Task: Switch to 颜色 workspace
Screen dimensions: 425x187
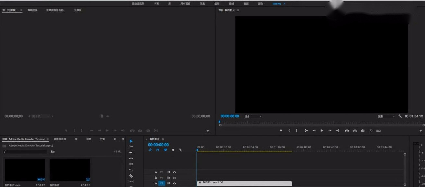Action: pyautogui.click(x=261, y=4)
